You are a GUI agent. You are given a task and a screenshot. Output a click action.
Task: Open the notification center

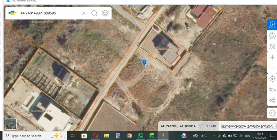272,136
